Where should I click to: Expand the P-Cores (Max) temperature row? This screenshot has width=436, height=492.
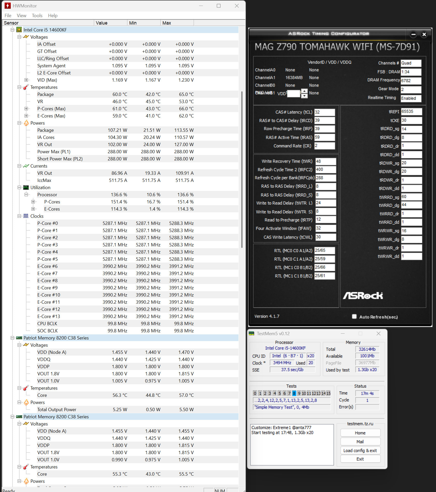pos(26,109)
